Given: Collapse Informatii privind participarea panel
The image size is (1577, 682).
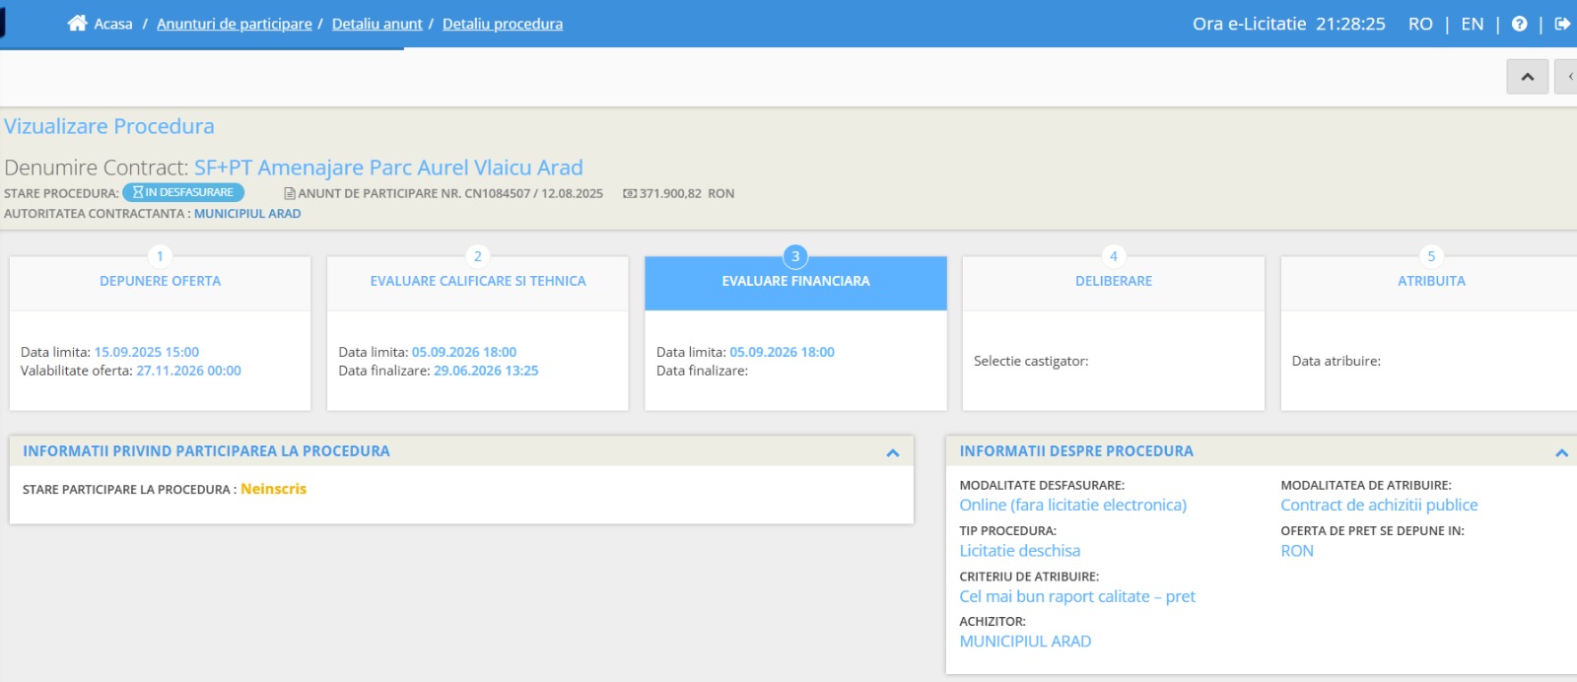Looking at the screenshot, I should [x=893, y=452].
